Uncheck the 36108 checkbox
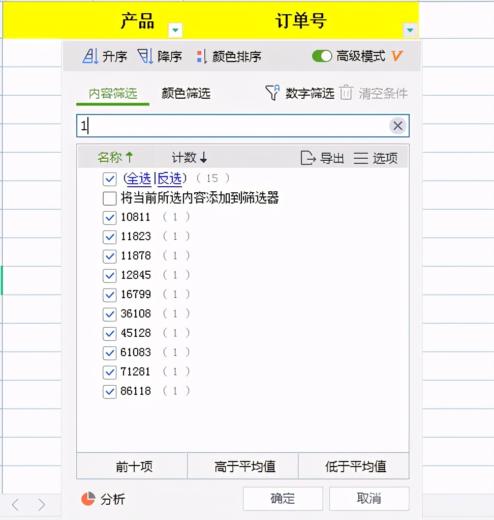This screenshot has width=494, height=520. point(109,314)
